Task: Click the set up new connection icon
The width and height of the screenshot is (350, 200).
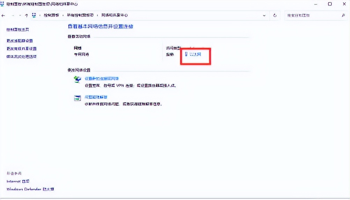Action: tap(77, 80)
